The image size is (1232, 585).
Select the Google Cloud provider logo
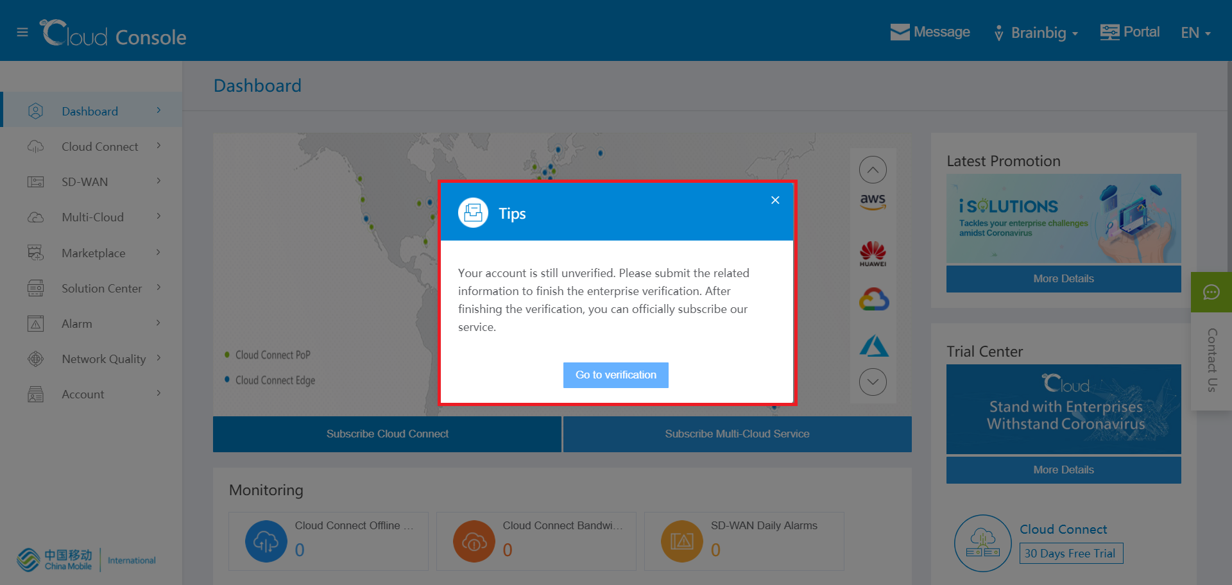coord(873,300)
